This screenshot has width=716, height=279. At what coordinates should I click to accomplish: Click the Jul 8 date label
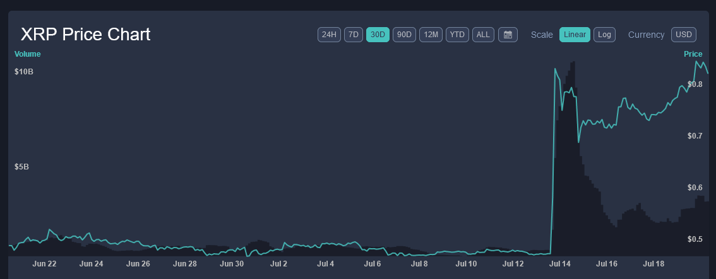coord(419,263)
